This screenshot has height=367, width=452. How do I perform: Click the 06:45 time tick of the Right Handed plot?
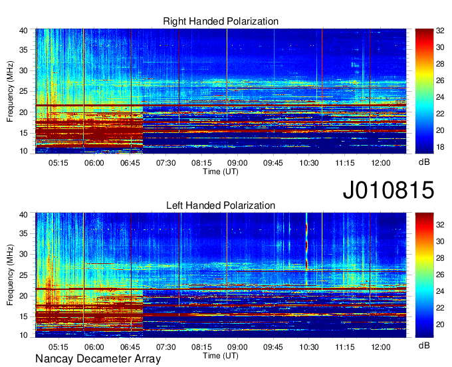tap(130, 163)
